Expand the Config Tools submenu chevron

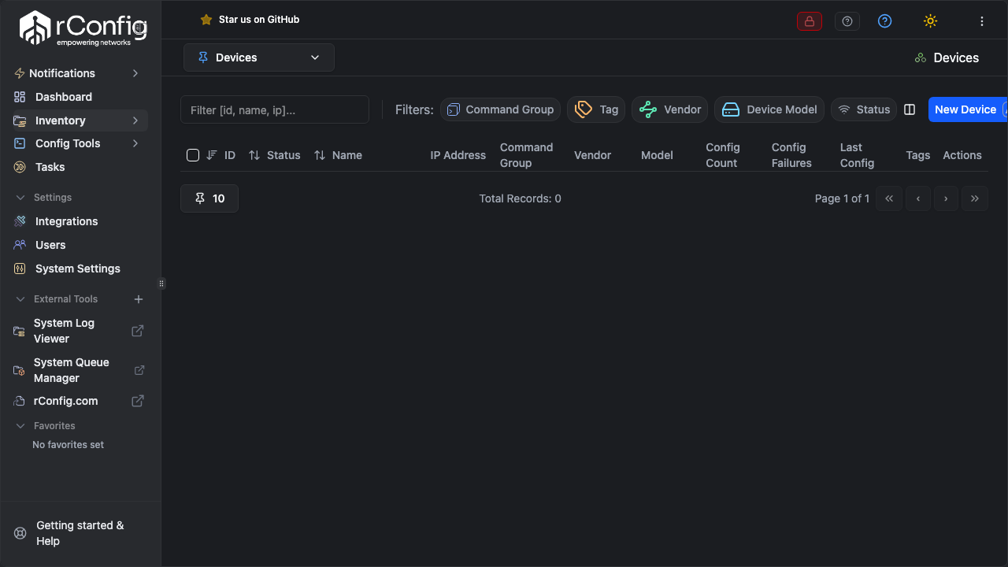[x=135, y=143]
